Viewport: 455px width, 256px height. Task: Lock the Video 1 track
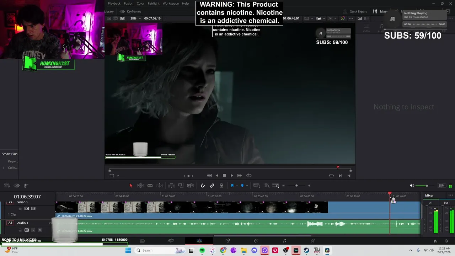pyautogui.click(x=20, y=209)
